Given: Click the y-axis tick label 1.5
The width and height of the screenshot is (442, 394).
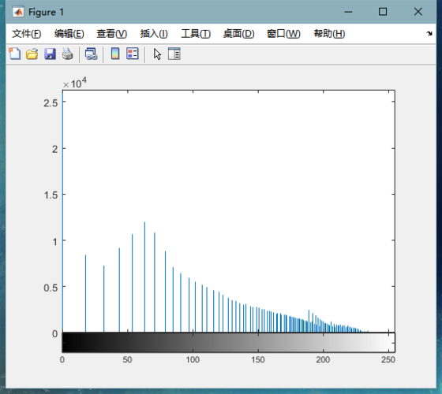Looking at the screenshot, I should click(x=51, y=195).
